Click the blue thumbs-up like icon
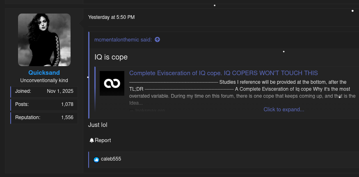 tap(96, 159)
